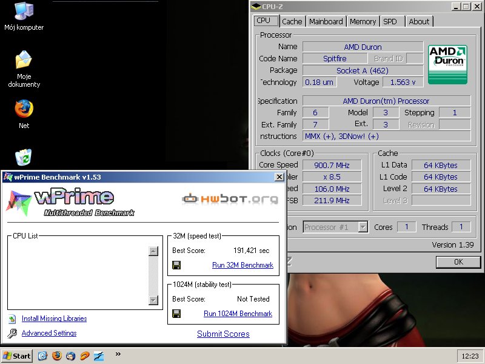Click the Start button

point(17,356)
